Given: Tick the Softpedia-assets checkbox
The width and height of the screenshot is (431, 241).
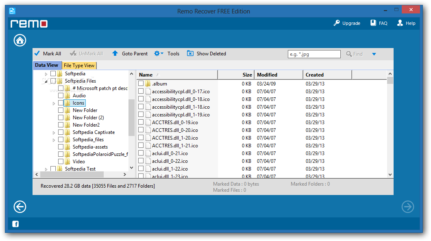Looking at the screenshot, I should pos(61,147).
